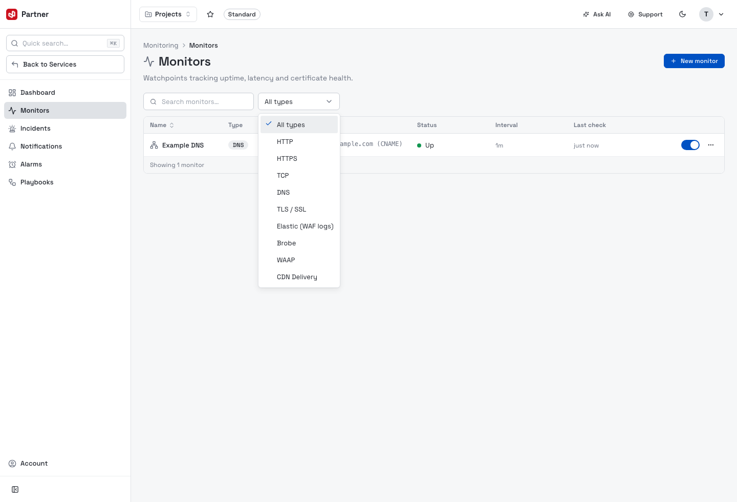
Task: Focus the Search monitors field
Action: pos(199,101)
